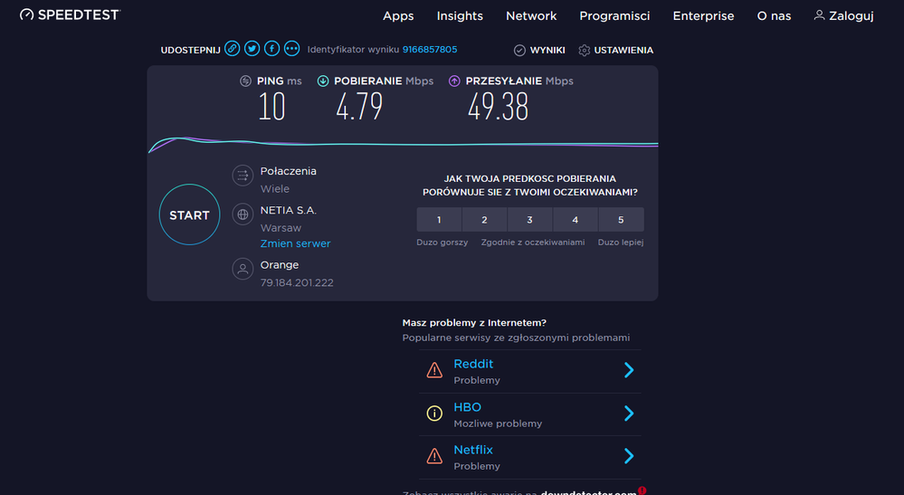Rate download speed as 1
The height and width of the screenshot is (495, 904).
coord(439,220)
